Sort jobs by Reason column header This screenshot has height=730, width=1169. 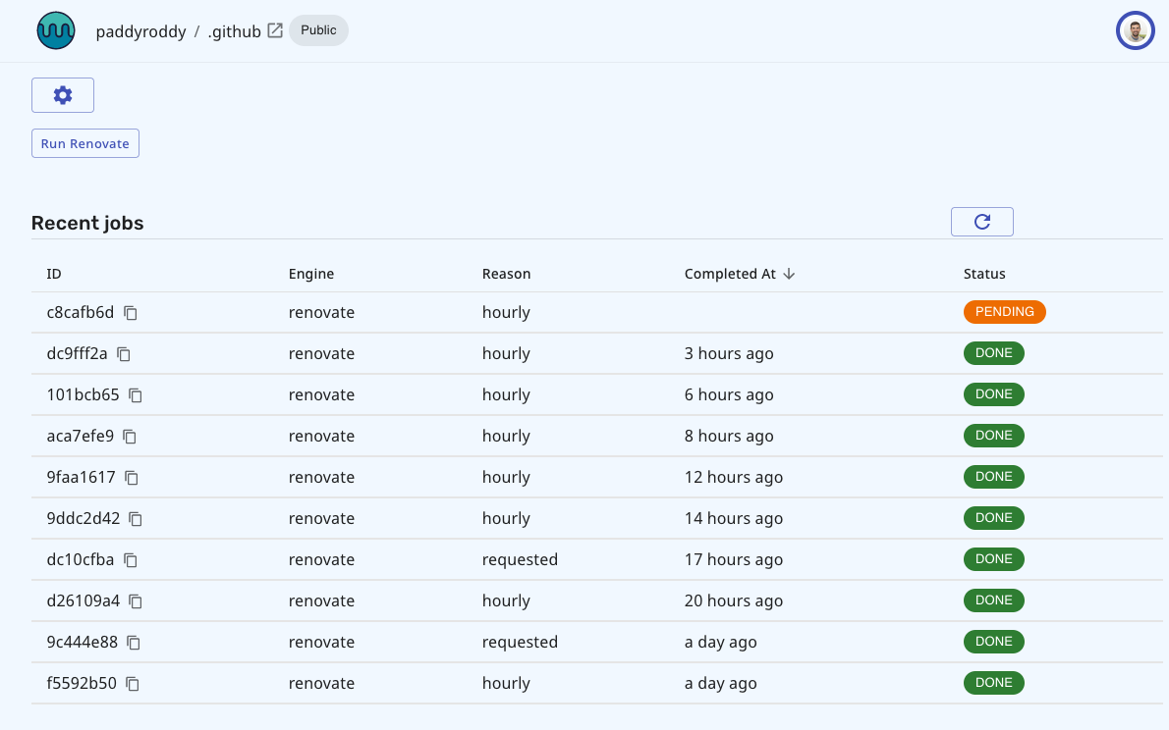point(506,274)
